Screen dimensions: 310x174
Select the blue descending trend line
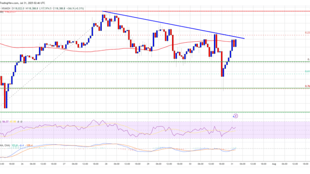pos(173,25)
